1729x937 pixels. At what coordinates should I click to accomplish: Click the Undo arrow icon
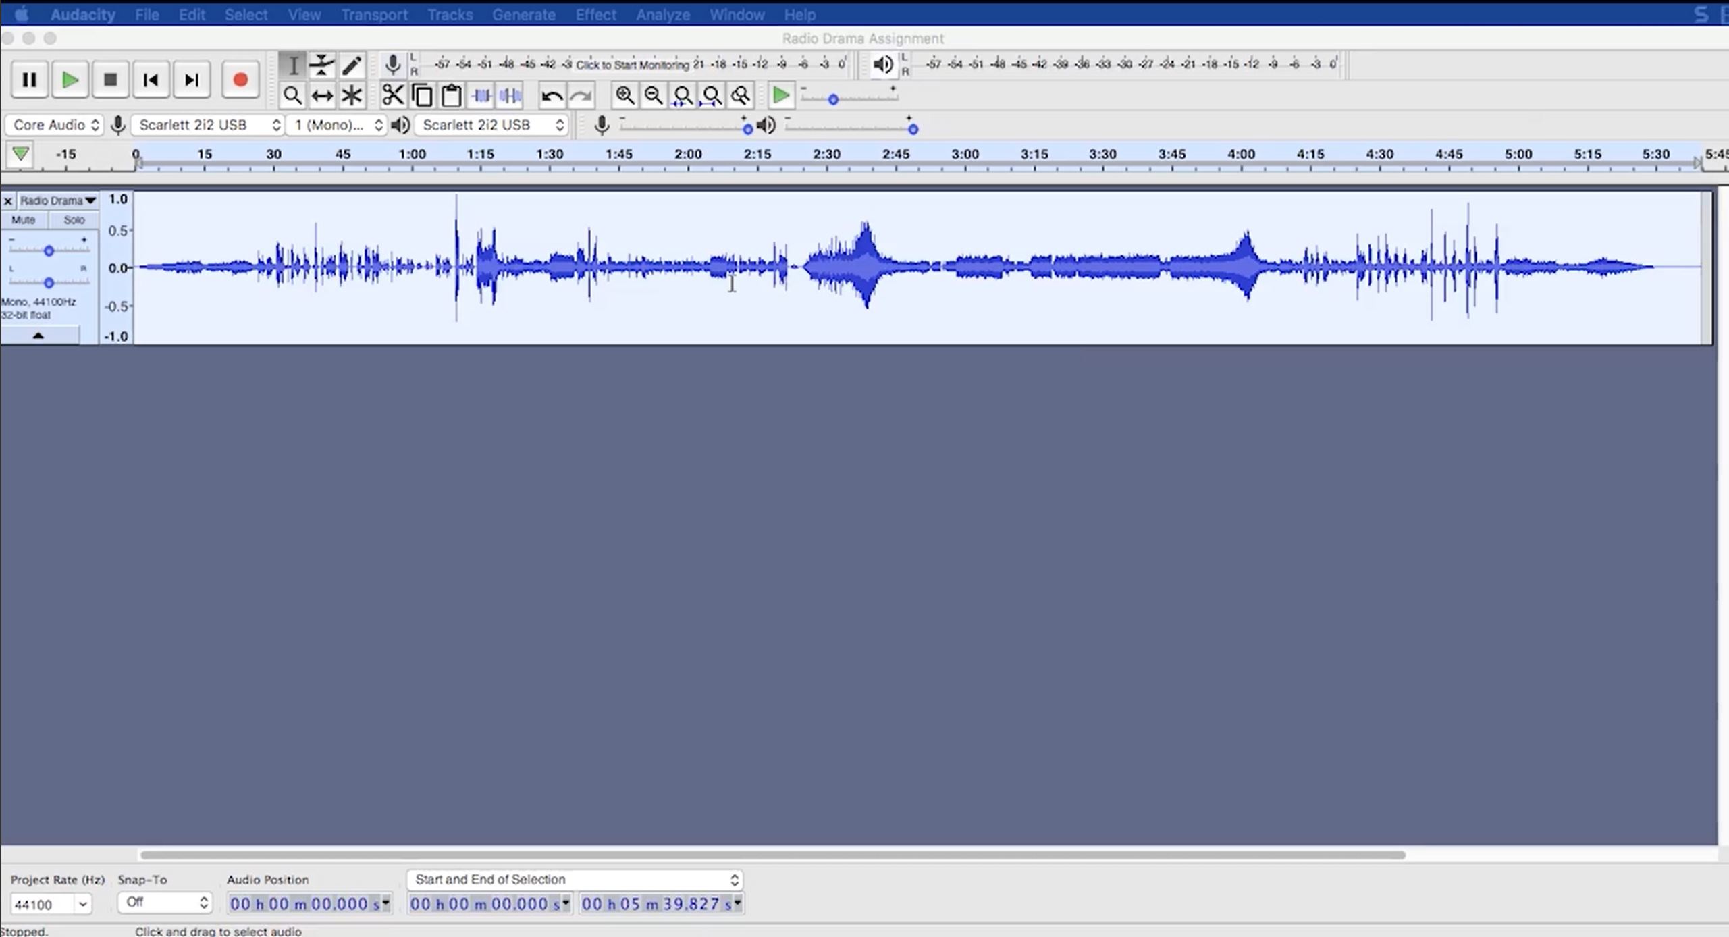coord(552,96)
